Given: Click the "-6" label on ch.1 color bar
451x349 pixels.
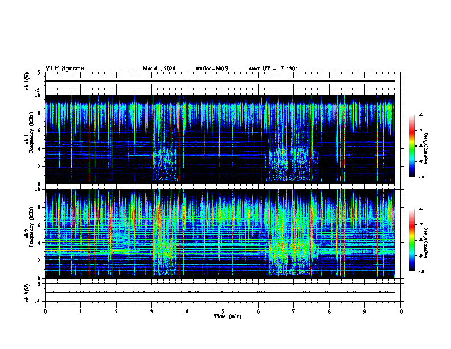Looking at the screenshot, I should coord(420,115).
